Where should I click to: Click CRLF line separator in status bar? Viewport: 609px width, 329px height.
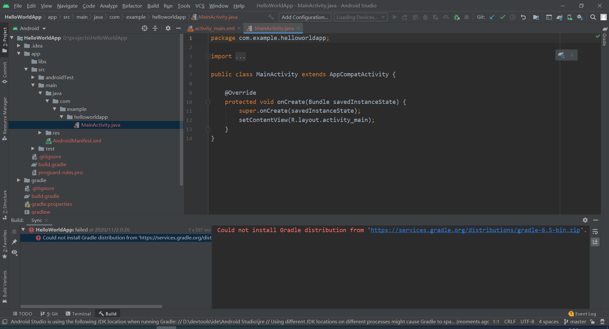tap(510, 322)
